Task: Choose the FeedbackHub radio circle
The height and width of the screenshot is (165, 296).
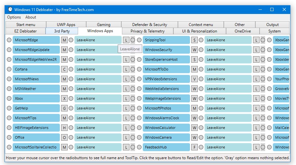Action: (139, 147)
